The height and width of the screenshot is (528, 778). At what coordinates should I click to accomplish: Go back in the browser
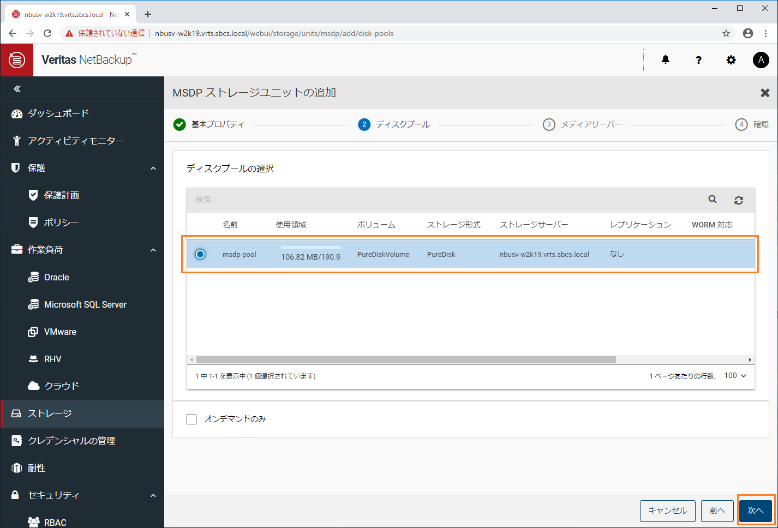13,33
